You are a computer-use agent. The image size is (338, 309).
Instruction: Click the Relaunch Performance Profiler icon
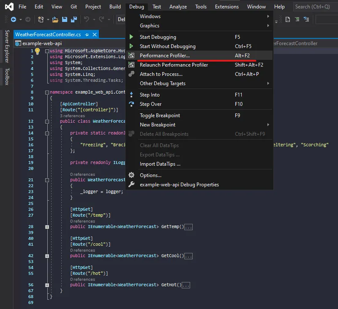[131, 65]
